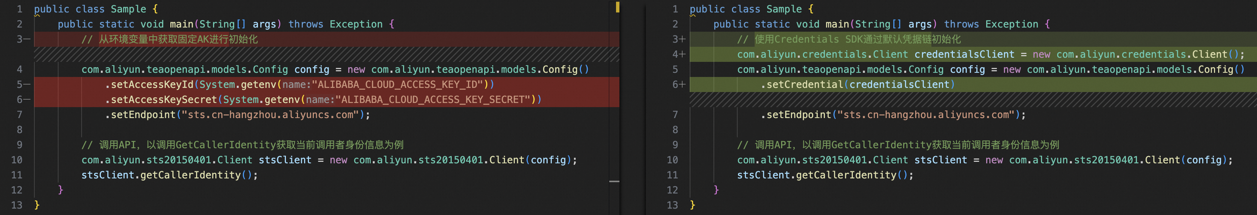
Task: Click the added credentialsClient declaration line
Action: click(x=991, y=55)
